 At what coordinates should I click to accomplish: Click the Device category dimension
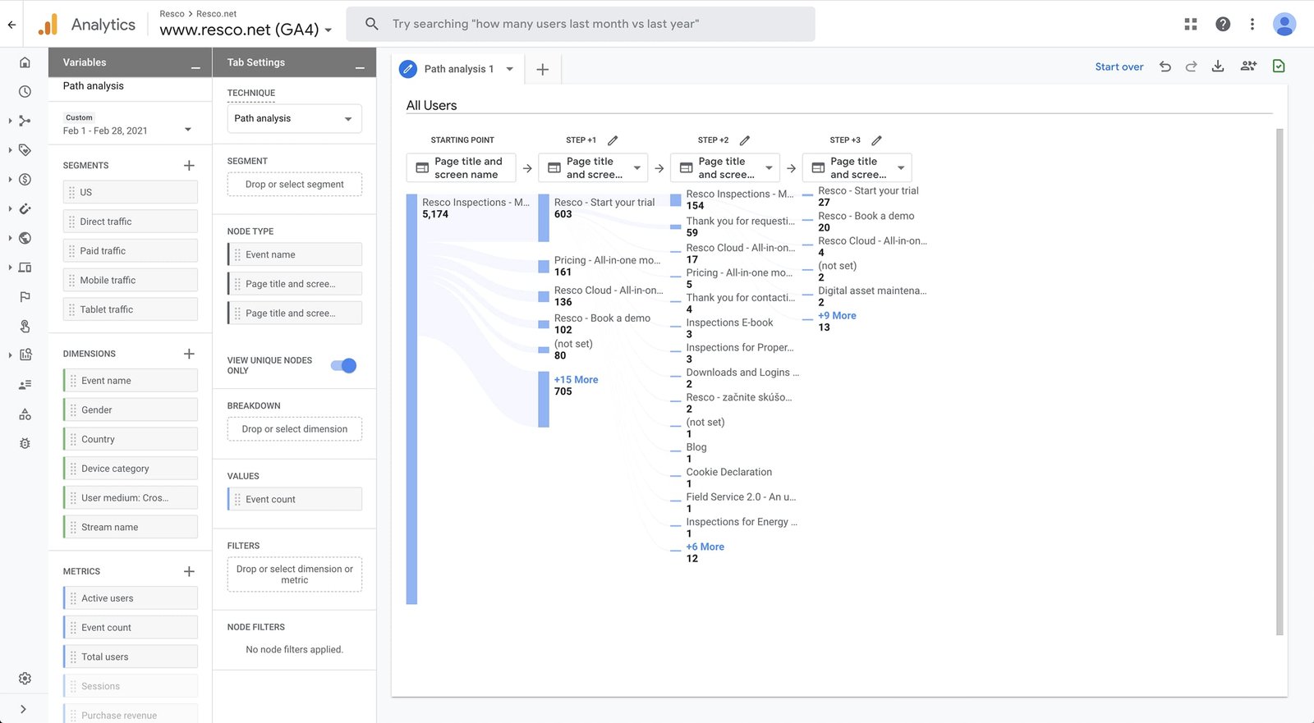(131, 469)
